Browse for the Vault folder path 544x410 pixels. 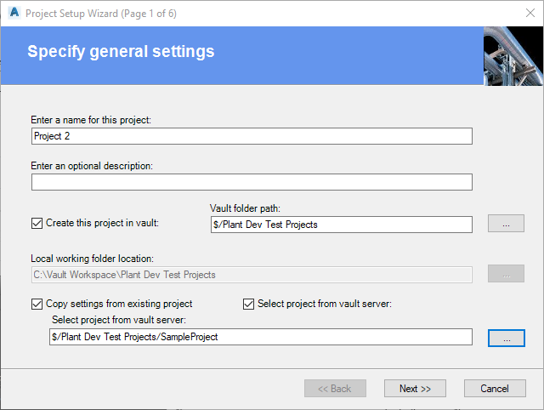506,225
